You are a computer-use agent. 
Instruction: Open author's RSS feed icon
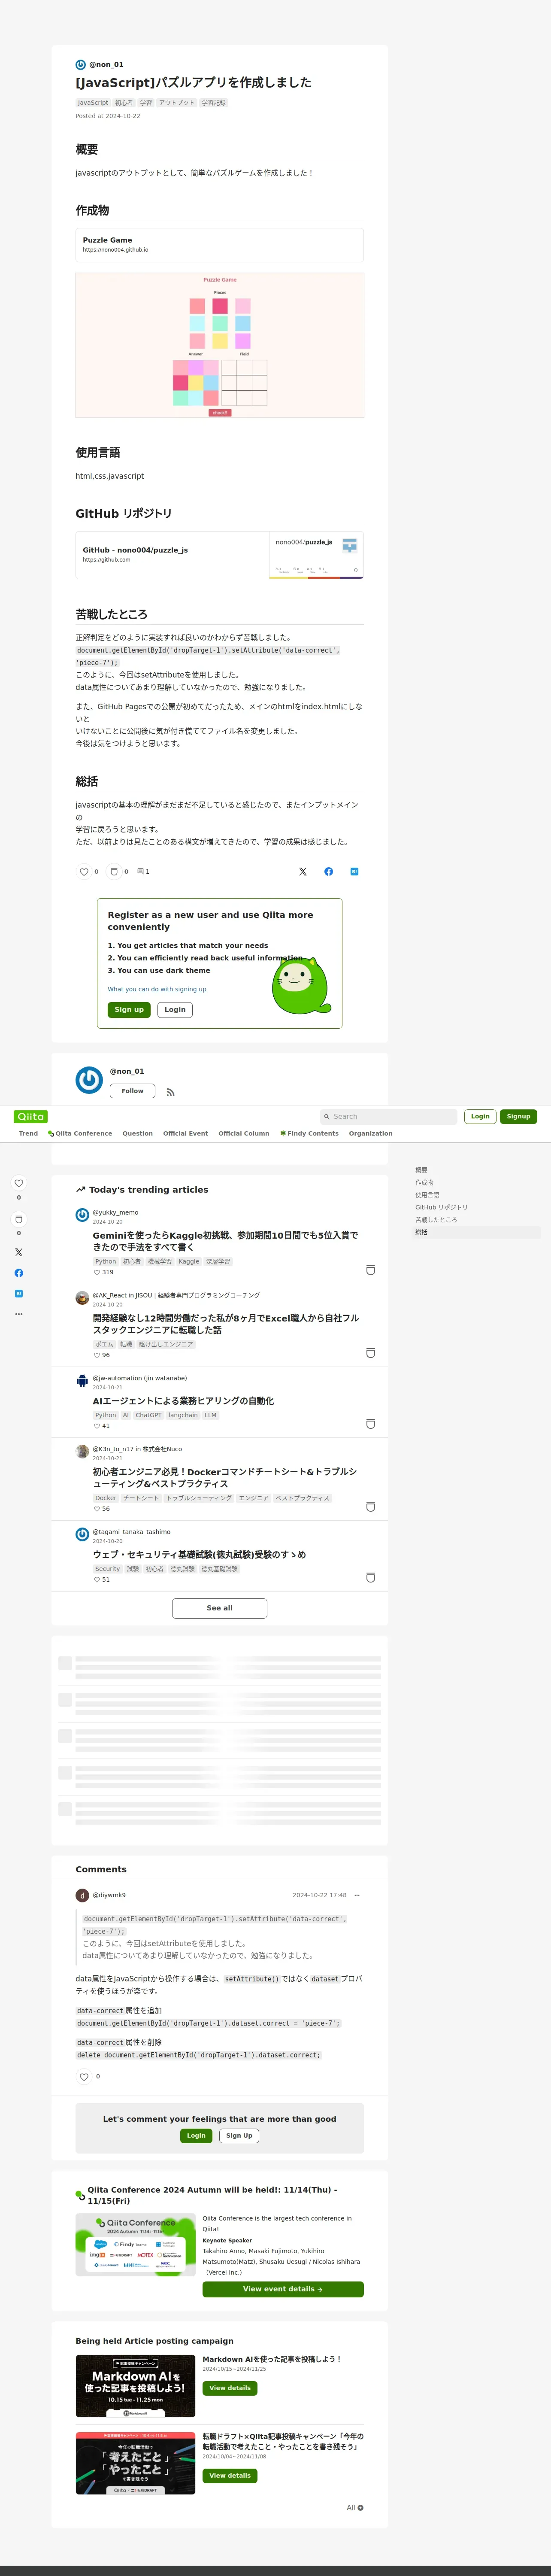coord(170,1092)
